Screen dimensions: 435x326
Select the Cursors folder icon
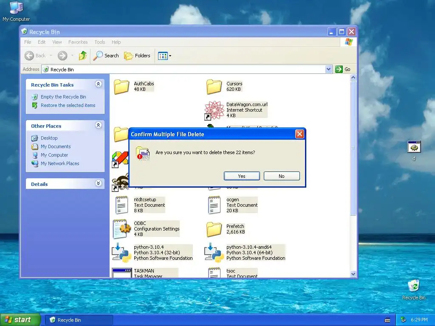click(x=214, y=87)
